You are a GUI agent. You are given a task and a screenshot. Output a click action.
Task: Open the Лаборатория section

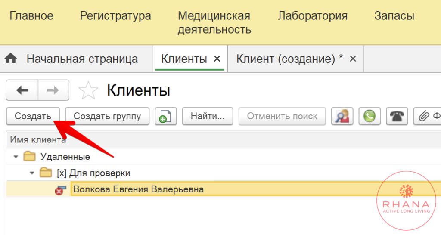pyautogui.click(x=313, y=16)
